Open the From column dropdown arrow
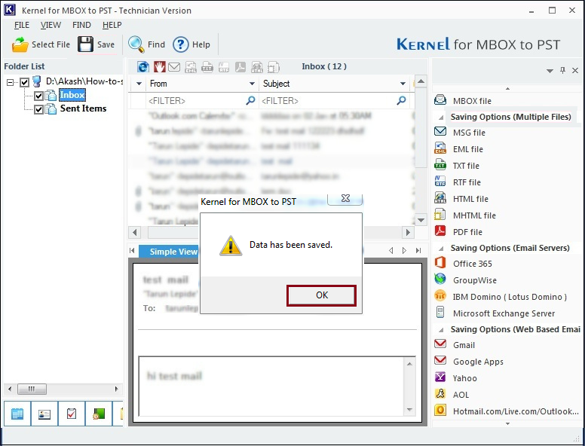 click(x=253, y=84)
